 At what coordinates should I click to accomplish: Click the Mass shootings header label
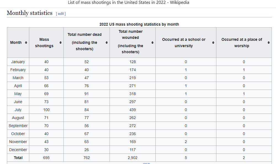pos(44,43)
